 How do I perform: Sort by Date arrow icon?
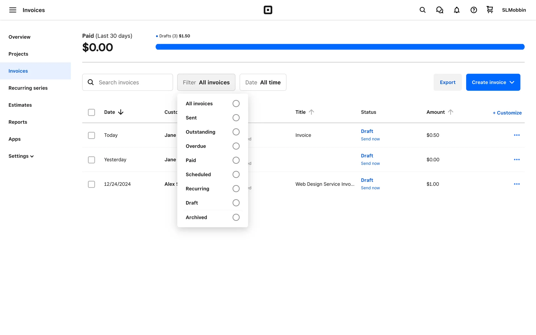(121, 112)
